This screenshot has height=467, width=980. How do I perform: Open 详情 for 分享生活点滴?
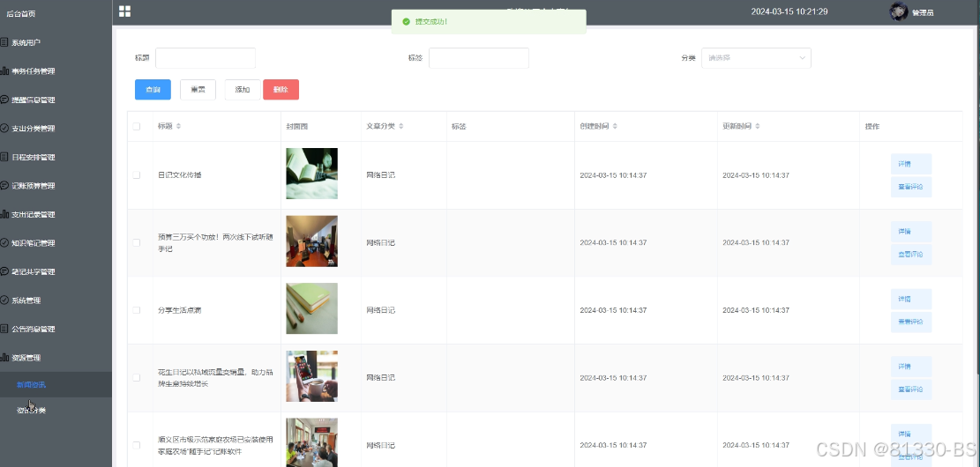tap(910, 299)
